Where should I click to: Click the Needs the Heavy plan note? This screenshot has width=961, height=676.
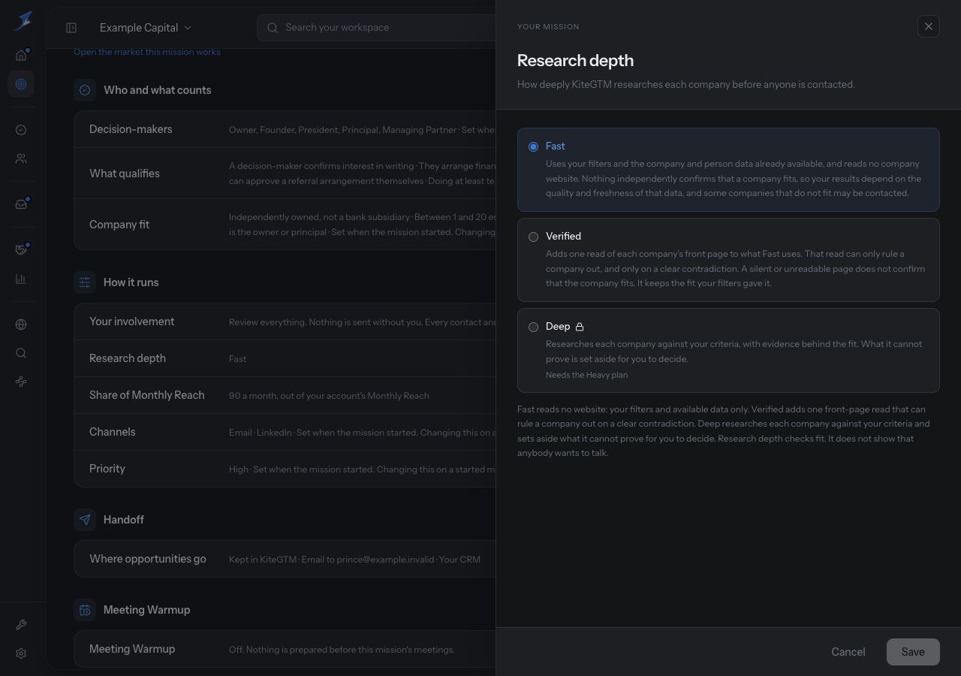(586, 375)
